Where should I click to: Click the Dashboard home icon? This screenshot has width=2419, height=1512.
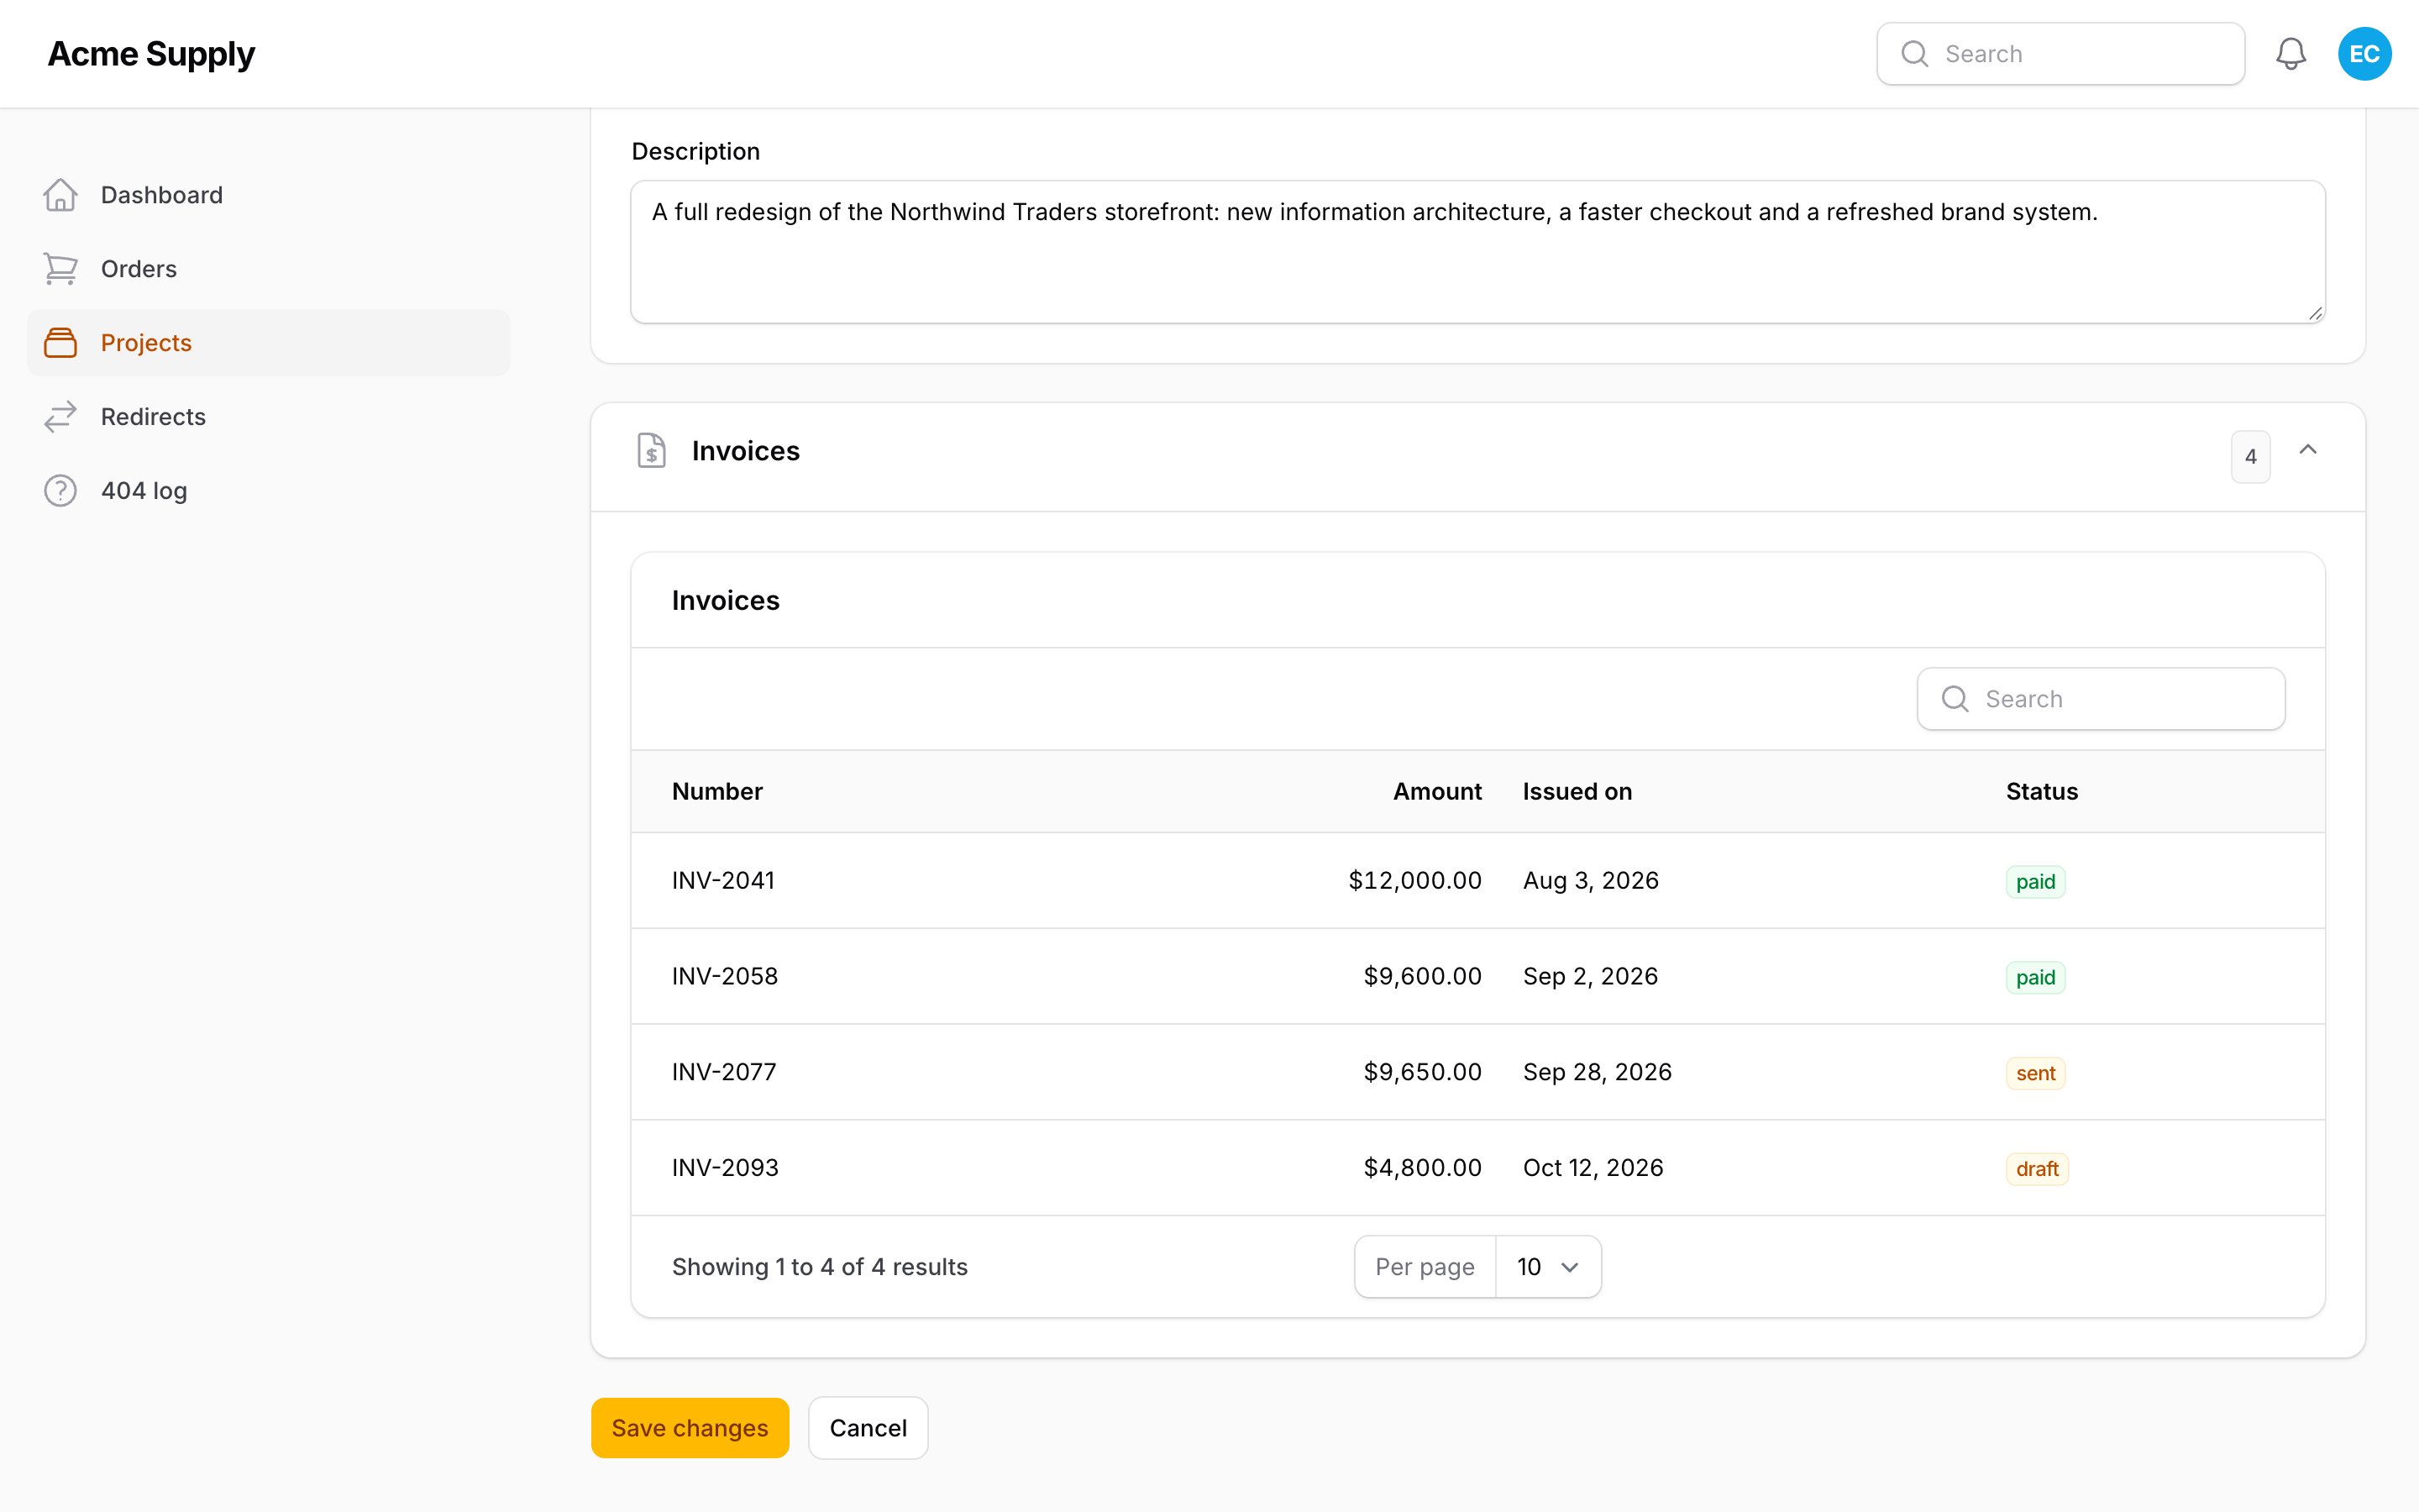click(60, 195)
